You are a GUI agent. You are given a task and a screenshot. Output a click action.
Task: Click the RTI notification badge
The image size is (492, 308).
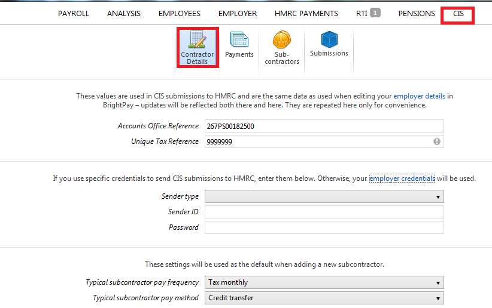pos(375,13)
